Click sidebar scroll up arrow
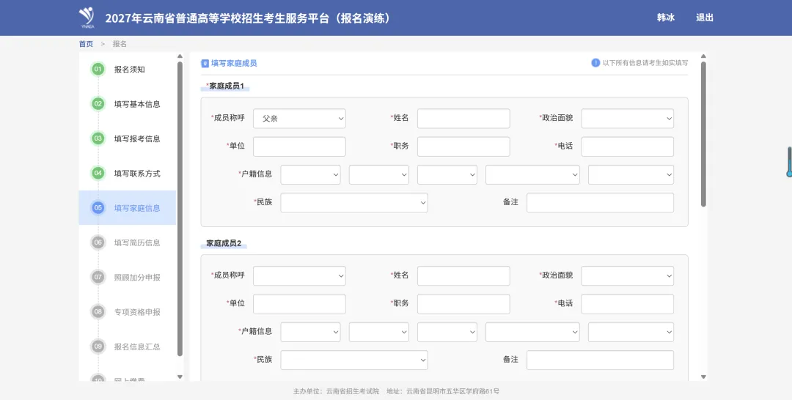The width and height of the screenshot is (792, 400). pos(180,56)
